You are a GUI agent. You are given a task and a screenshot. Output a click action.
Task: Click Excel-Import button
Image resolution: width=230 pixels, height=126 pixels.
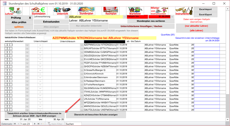[205, 9]
